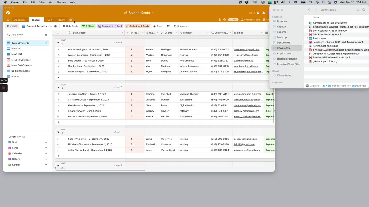Open the Color options button
The height and width of the screenshot is (207, 369).
[x=158, y=26]
